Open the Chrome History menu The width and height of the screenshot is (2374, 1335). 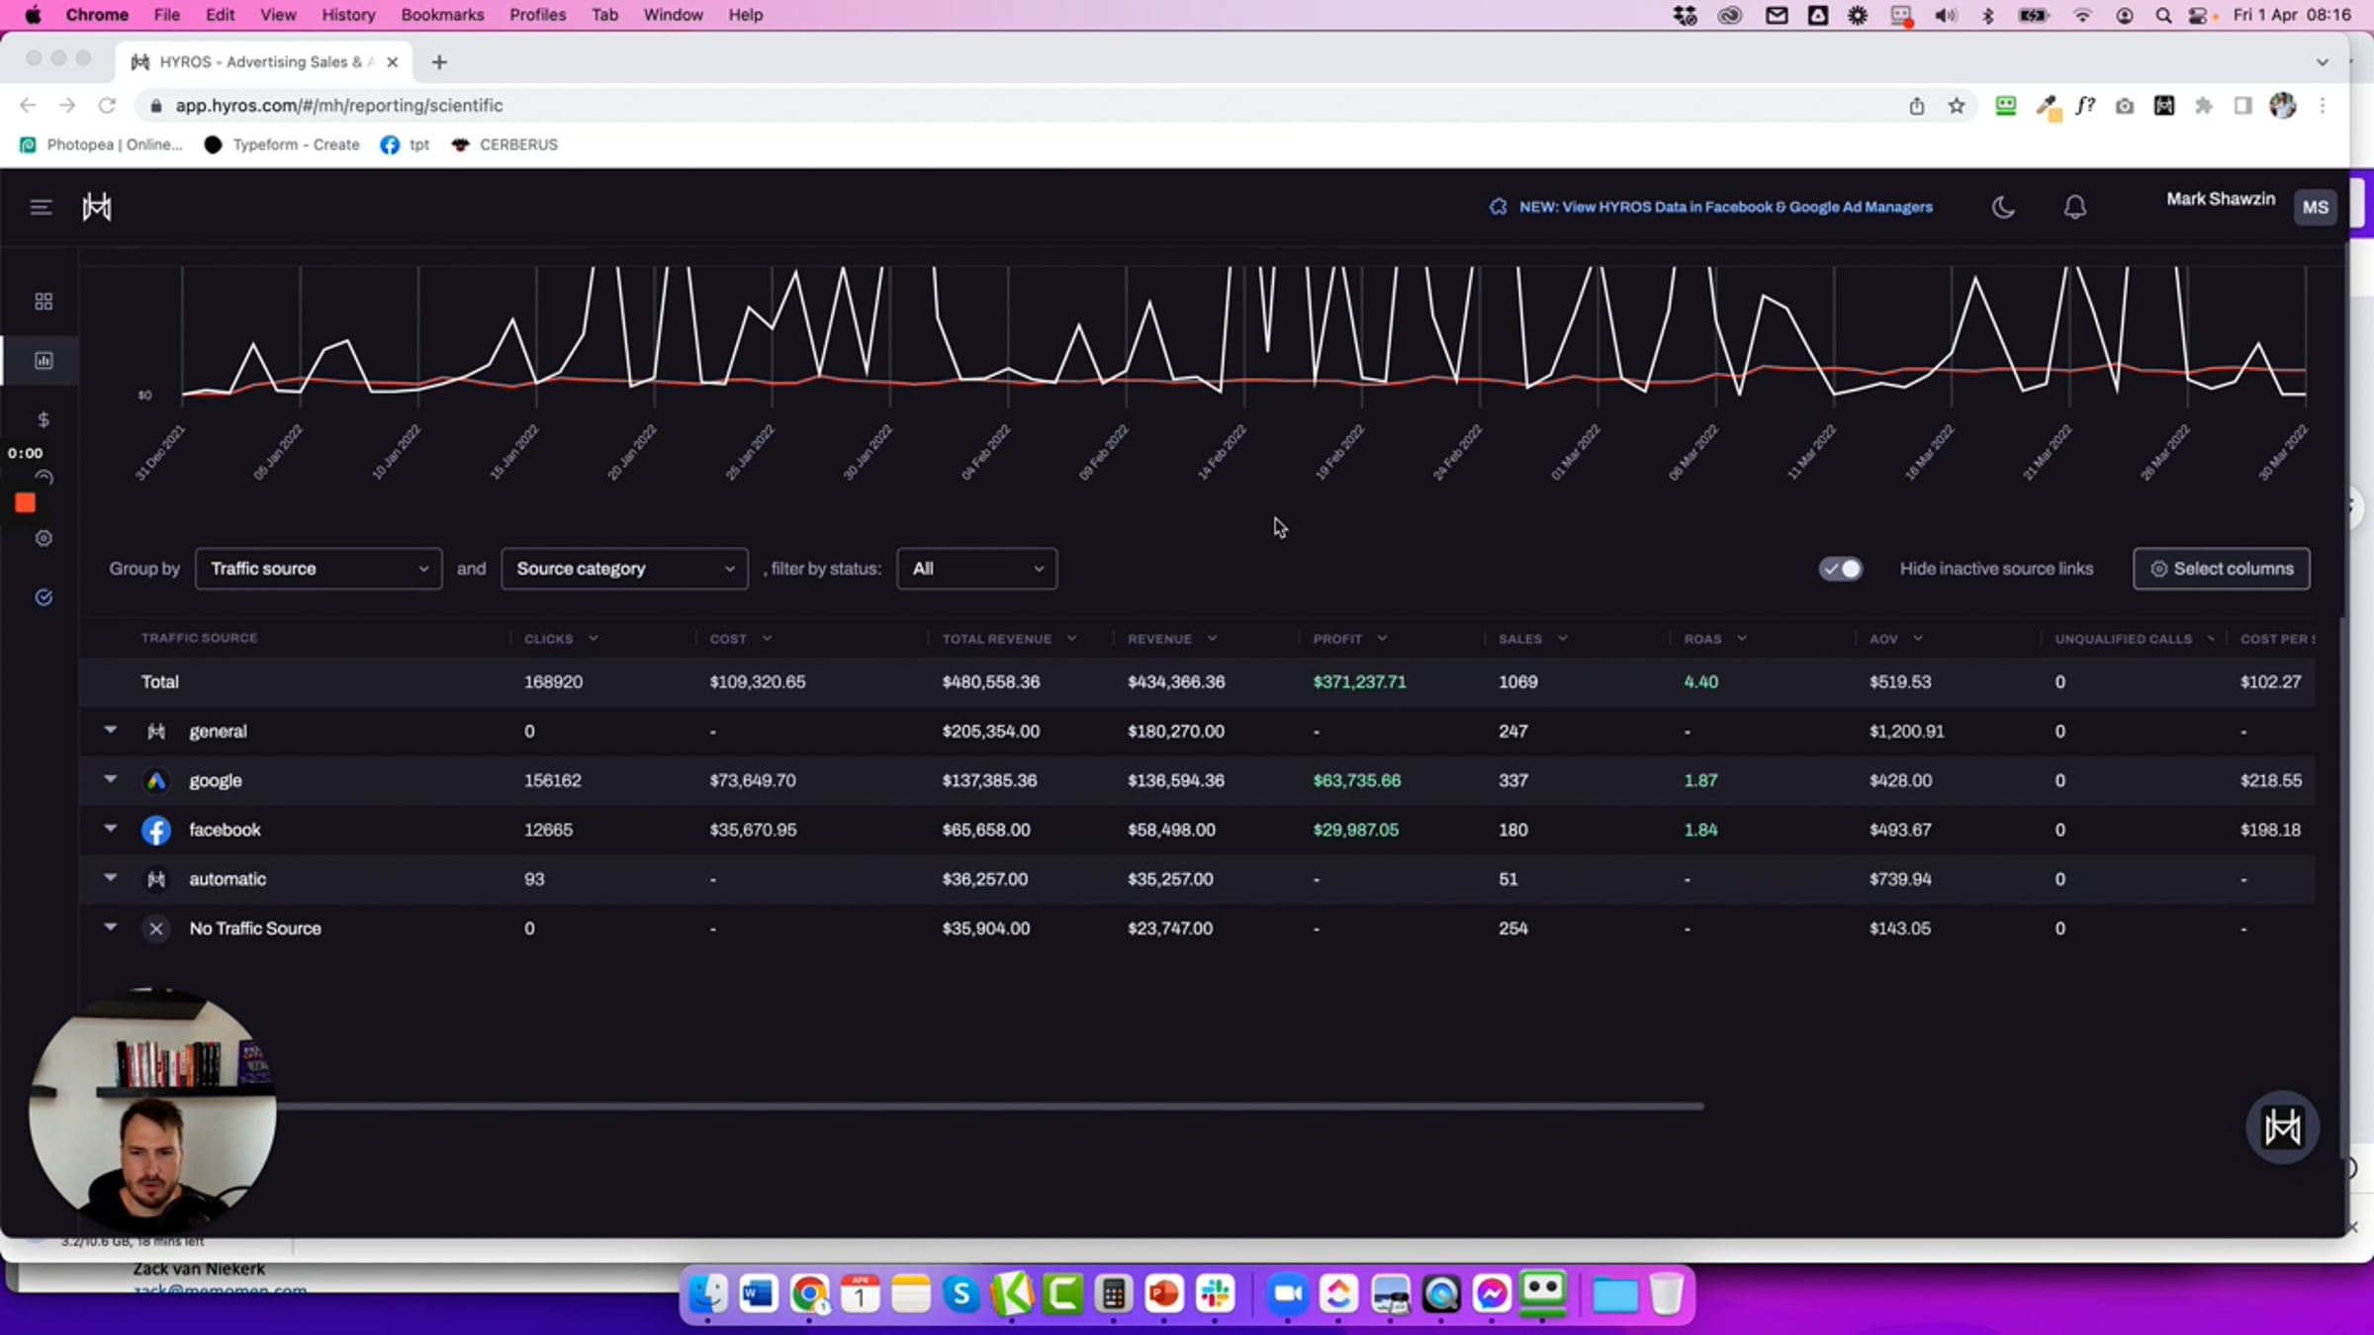(x=348, y=15)
